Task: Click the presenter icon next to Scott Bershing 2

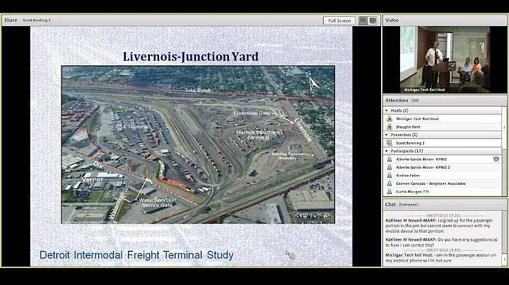Action: click(x=390, y=142)
